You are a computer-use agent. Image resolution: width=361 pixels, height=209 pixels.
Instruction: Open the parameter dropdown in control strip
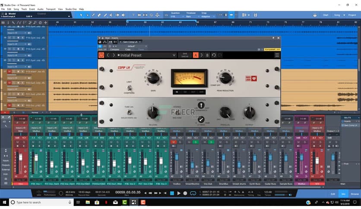69,16
